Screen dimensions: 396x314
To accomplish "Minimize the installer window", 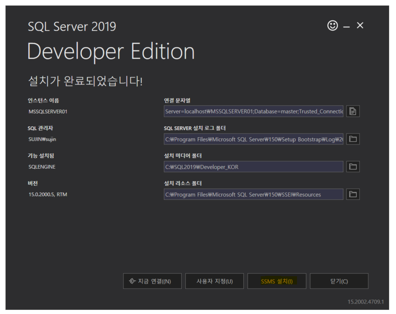I will (346, 26).
